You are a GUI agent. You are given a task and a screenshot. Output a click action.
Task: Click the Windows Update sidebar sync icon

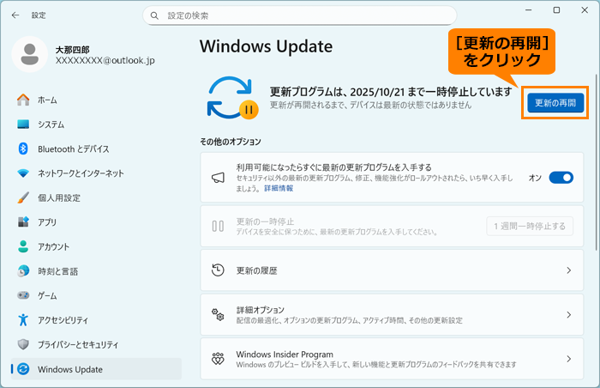click(23, 369)
